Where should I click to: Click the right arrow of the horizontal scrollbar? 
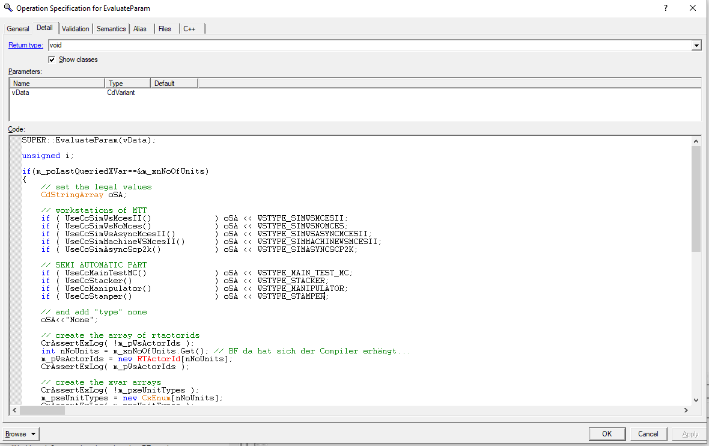pos(686,410)
